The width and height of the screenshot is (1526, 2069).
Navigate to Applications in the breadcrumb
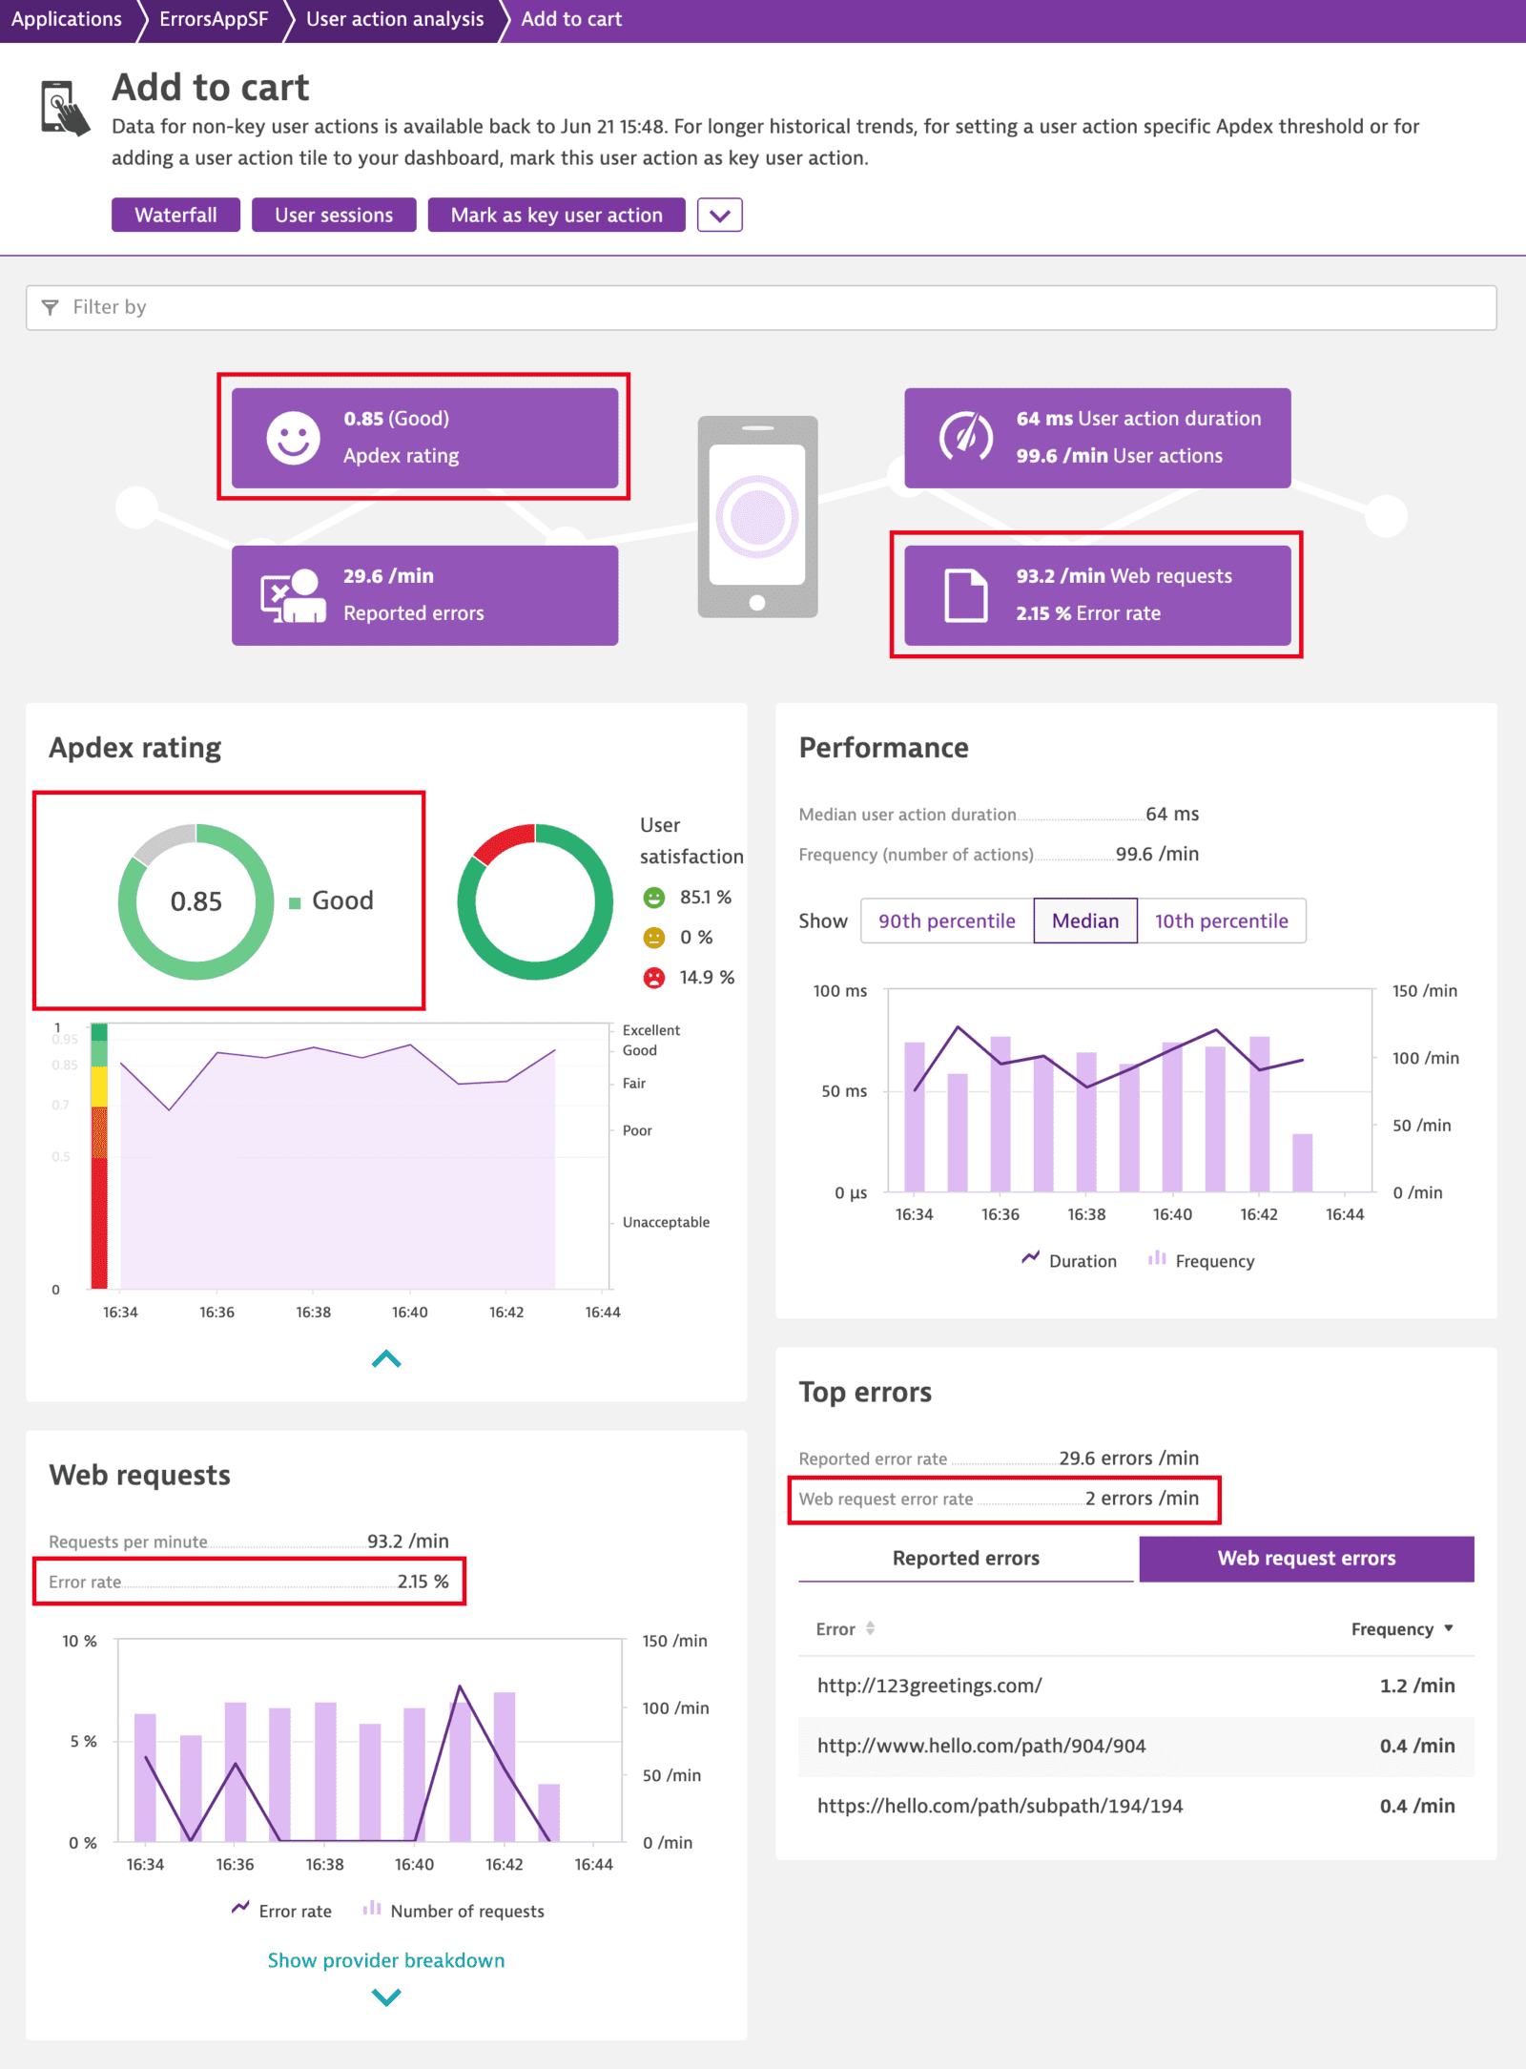click(x=67, y=18)
